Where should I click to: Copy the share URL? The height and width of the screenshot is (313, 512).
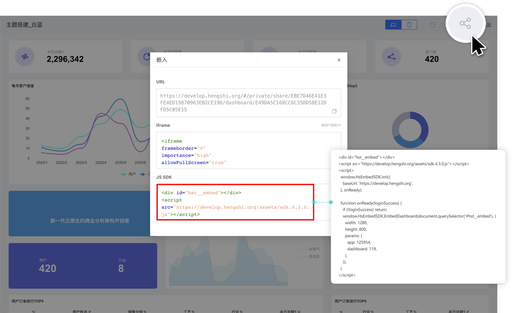click(x=334, y=111)
